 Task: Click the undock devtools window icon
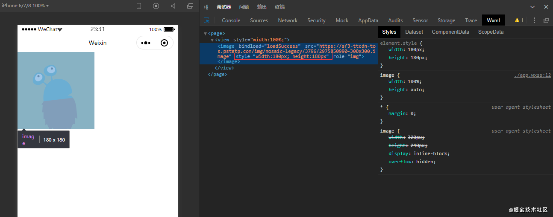(546, 20)
